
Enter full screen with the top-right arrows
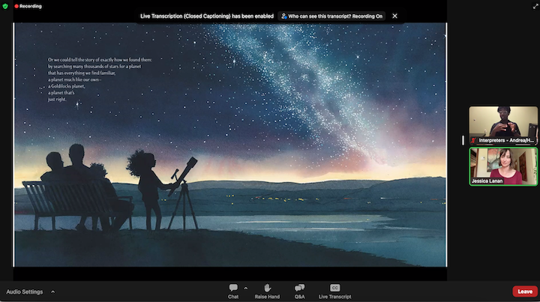pyautogui.click(x=535, y=6)
